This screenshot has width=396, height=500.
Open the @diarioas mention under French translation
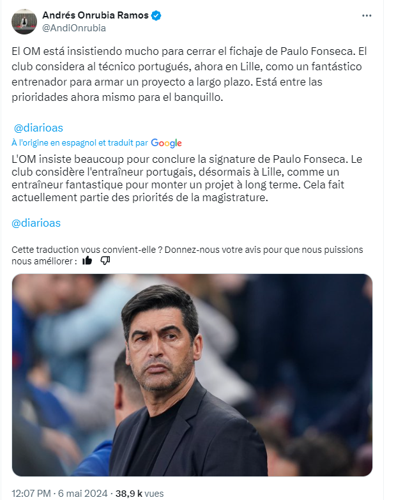[x=36, y=223]
